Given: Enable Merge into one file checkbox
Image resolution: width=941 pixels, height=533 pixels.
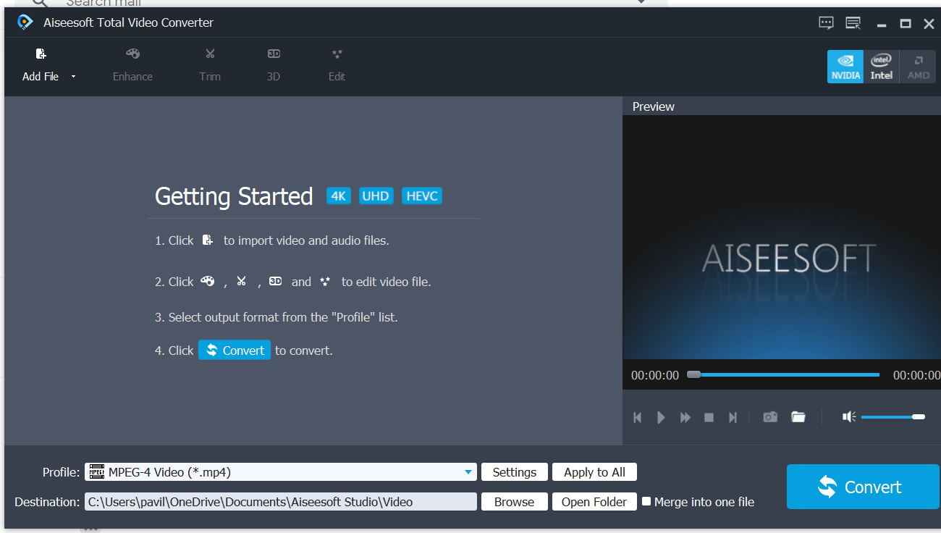Looking at the screenshot, I should (x=646, y=501).
